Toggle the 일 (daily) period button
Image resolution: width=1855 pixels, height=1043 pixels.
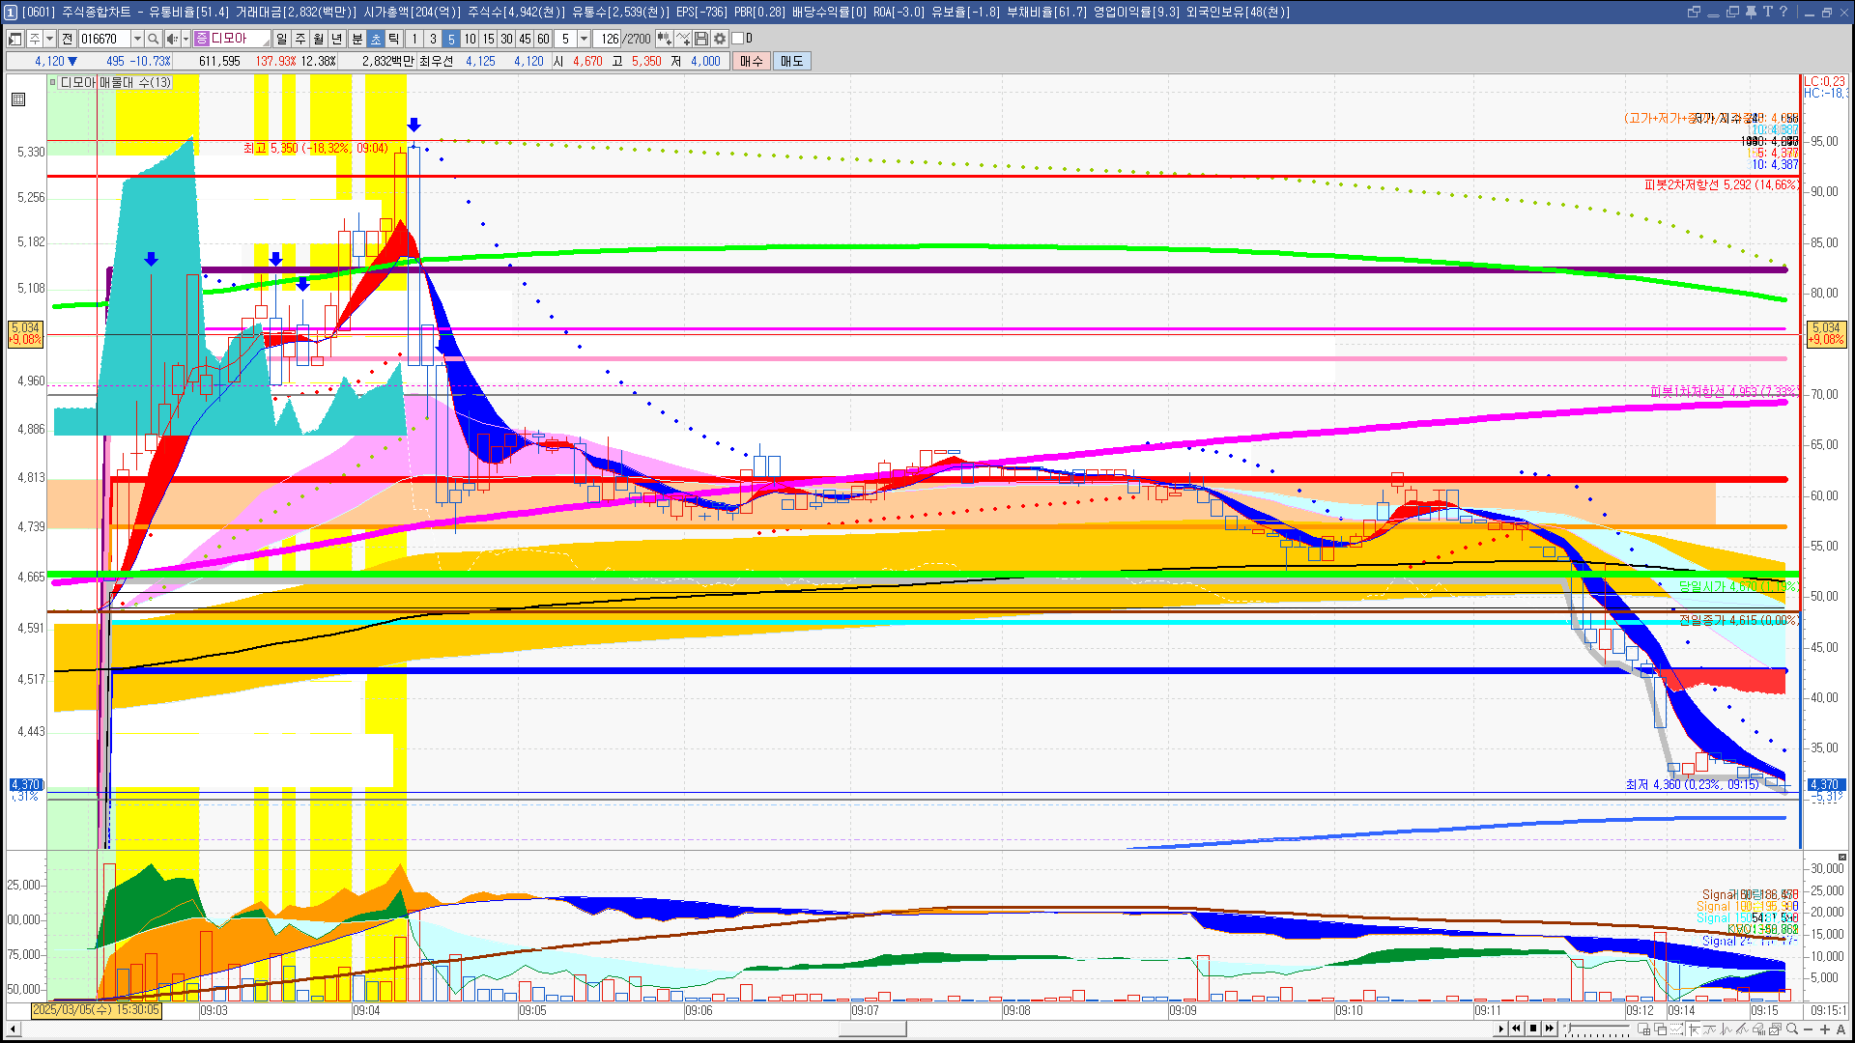pyautogui.click(x=281, y=39)
